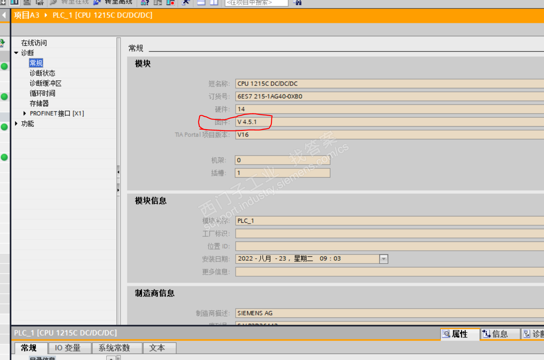Viewport: 544px width, 360px height.
Task: Click PLC_1 [CPU 1215C DC/DC/DC] in the breadcrumb
Action: tap(102, 15)
